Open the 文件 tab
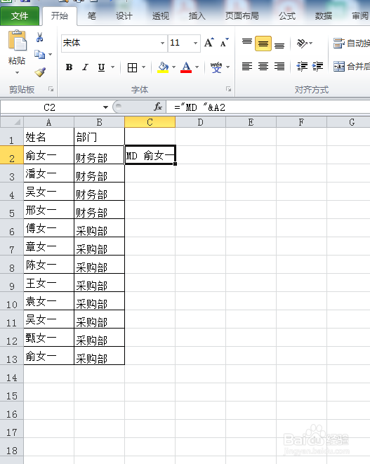This screenshot has height=464, width=370. click(20, 16)
